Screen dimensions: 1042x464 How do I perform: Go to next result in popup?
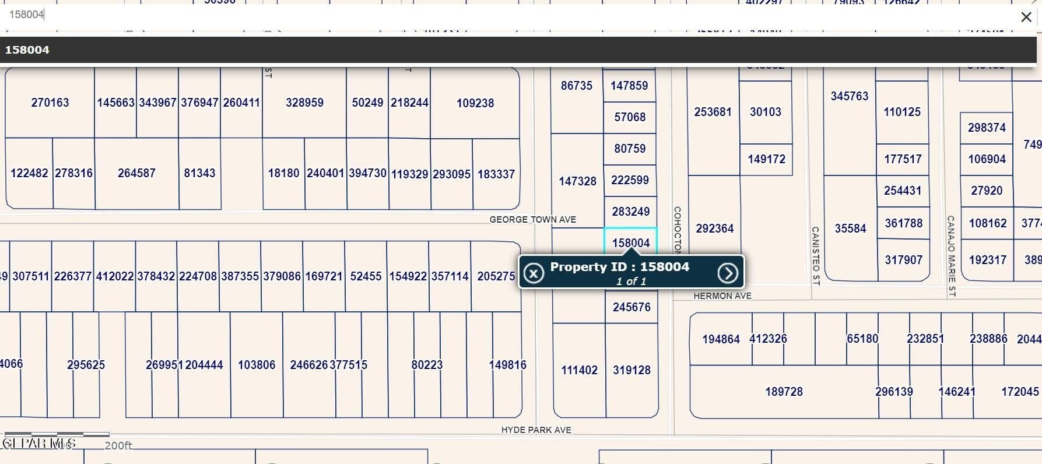click(x=727, y=273)
